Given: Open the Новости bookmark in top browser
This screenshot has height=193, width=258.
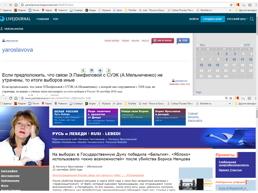Looking at the screenshot, I should 61,10.
